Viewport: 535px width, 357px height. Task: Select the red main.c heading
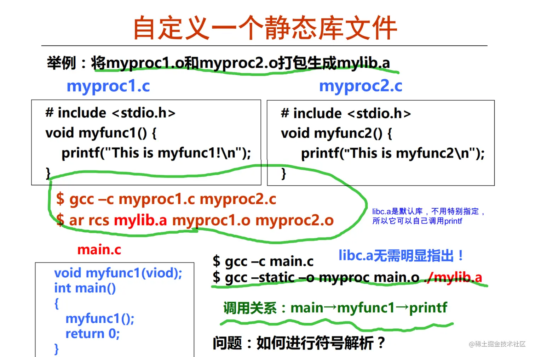pyautogui.click(x=99, y=250)
